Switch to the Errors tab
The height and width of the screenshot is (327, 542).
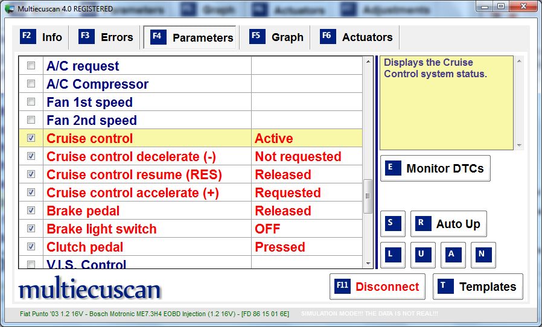click(x=106, y=37)
